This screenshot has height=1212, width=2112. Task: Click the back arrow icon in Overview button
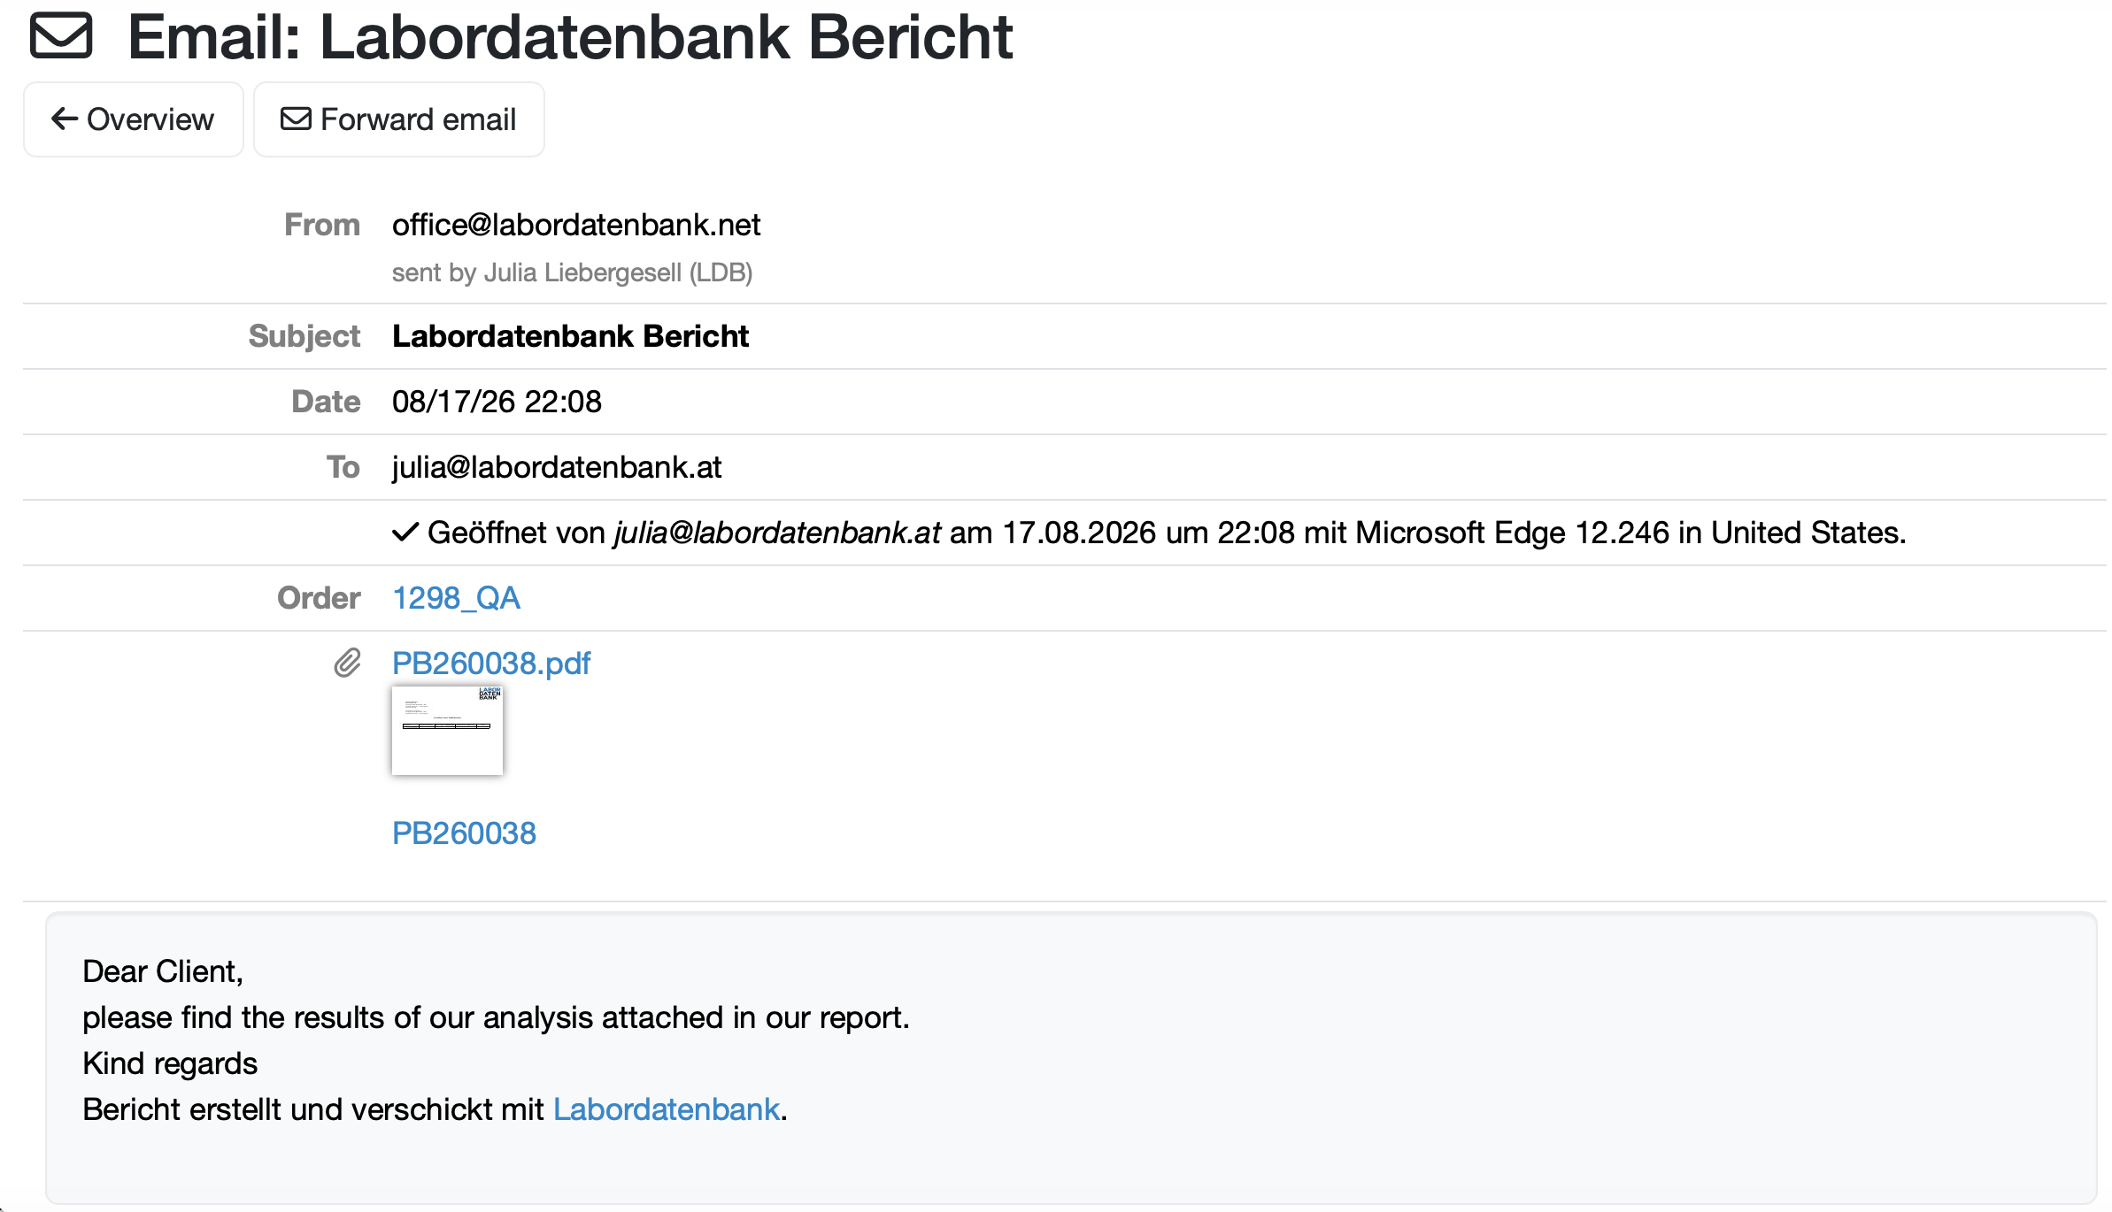tap(65, 119)
